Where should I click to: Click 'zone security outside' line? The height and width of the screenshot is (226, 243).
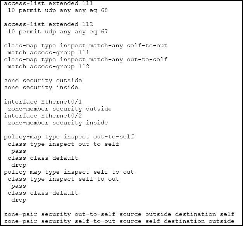[x=43, y=81]
